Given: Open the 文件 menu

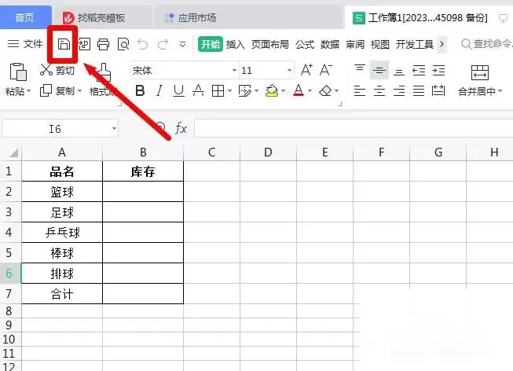Looking at the screenshot, I should pyautogui.click(x=25, y=44).
